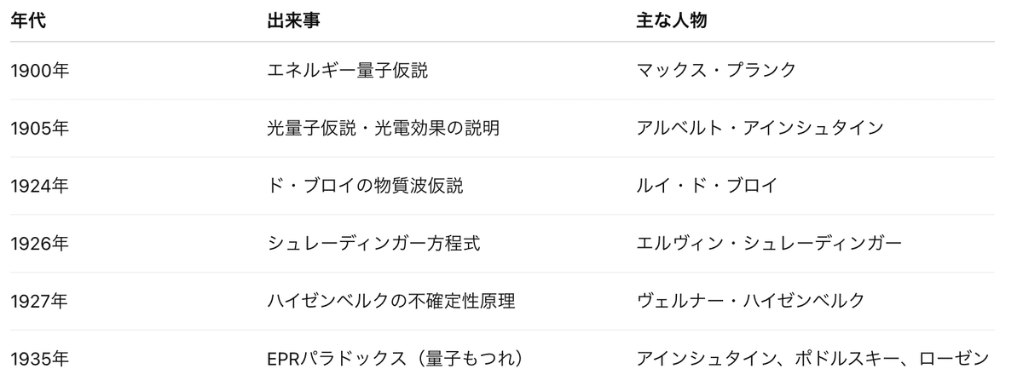Screen dimensions: 1023x392
Task: Select the エネルギー量子仮説 cell
Action: (347, 71)
